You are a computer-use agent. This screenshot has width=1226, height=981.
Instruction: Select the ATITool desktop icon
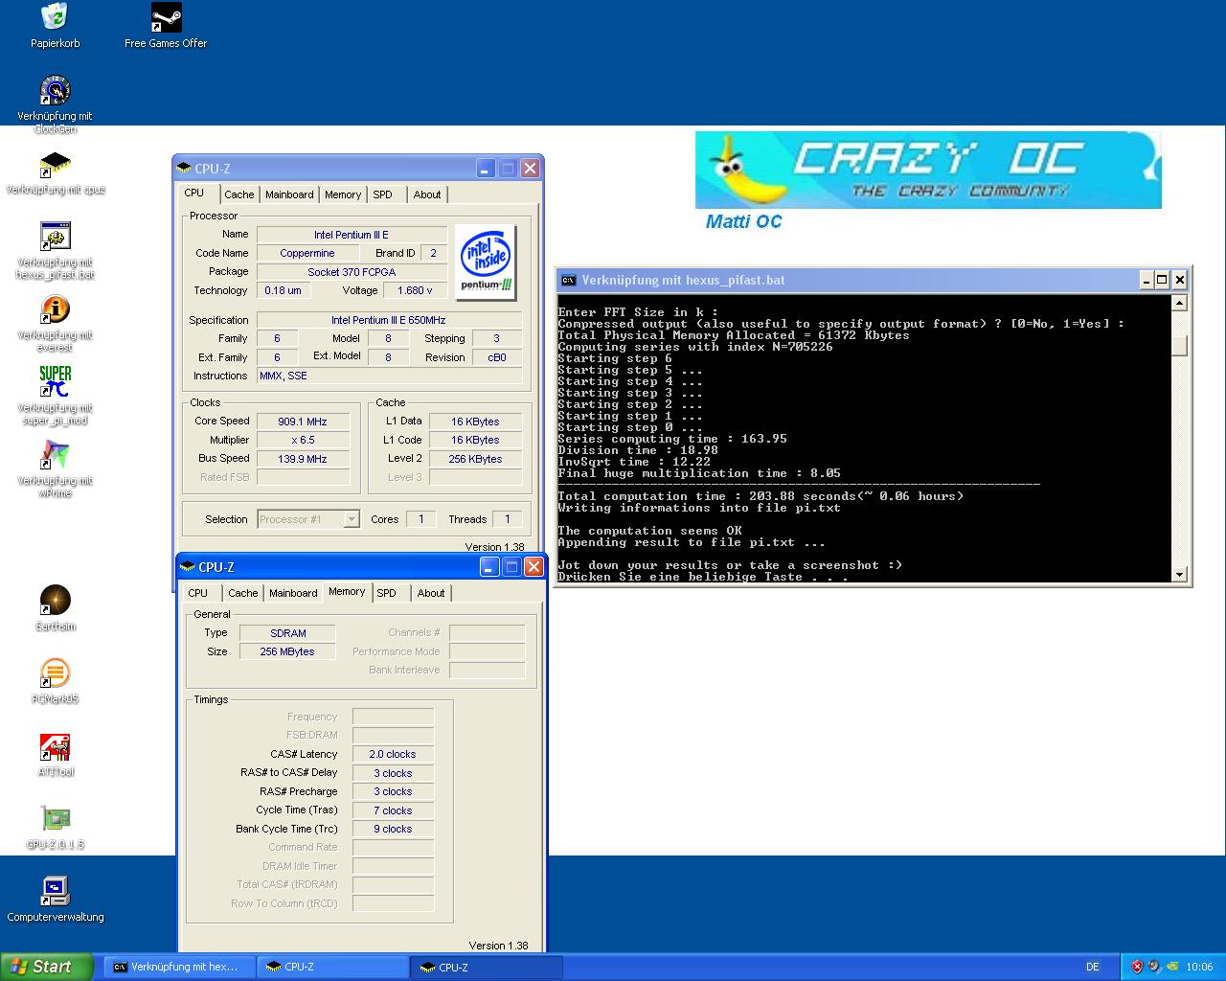[x=55, y=746]
